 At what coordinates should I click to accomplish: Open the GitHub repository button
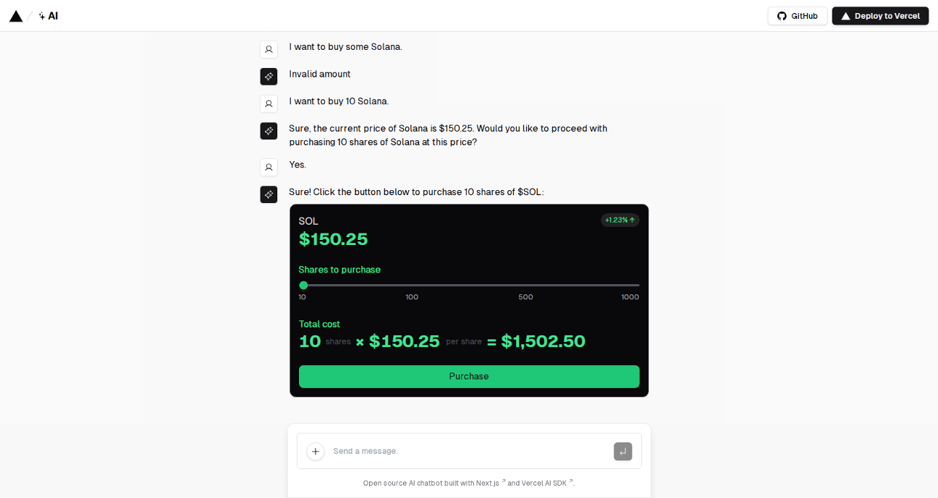[797, 16]
